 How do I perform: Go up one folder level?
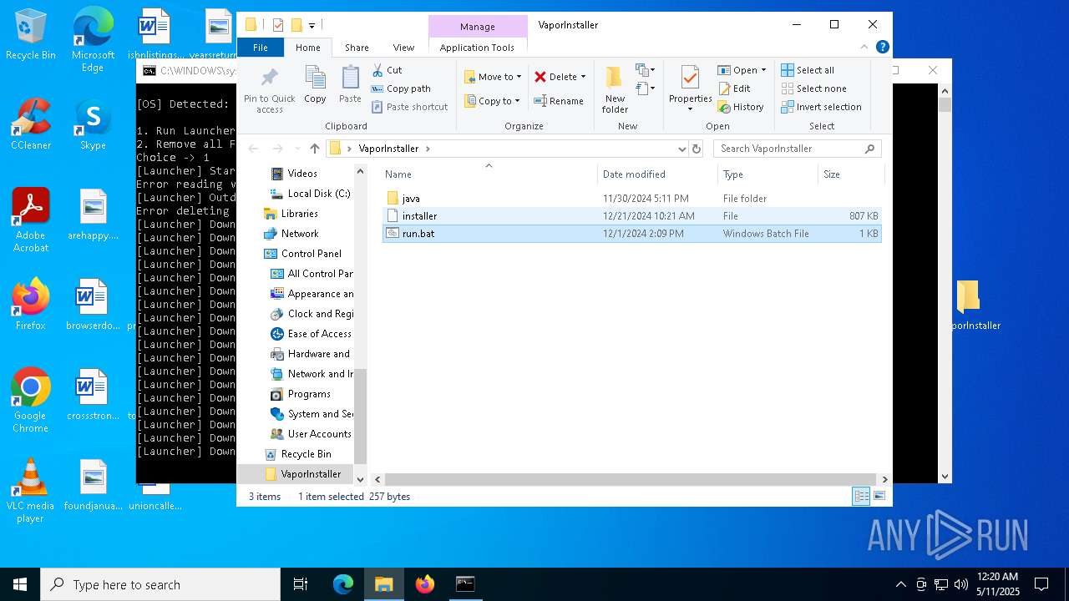coord(315,149)
